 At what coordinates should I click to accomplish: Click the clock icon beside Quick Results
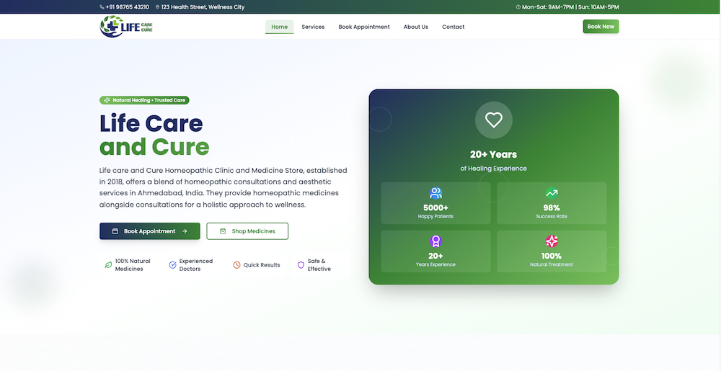[236, 265]
